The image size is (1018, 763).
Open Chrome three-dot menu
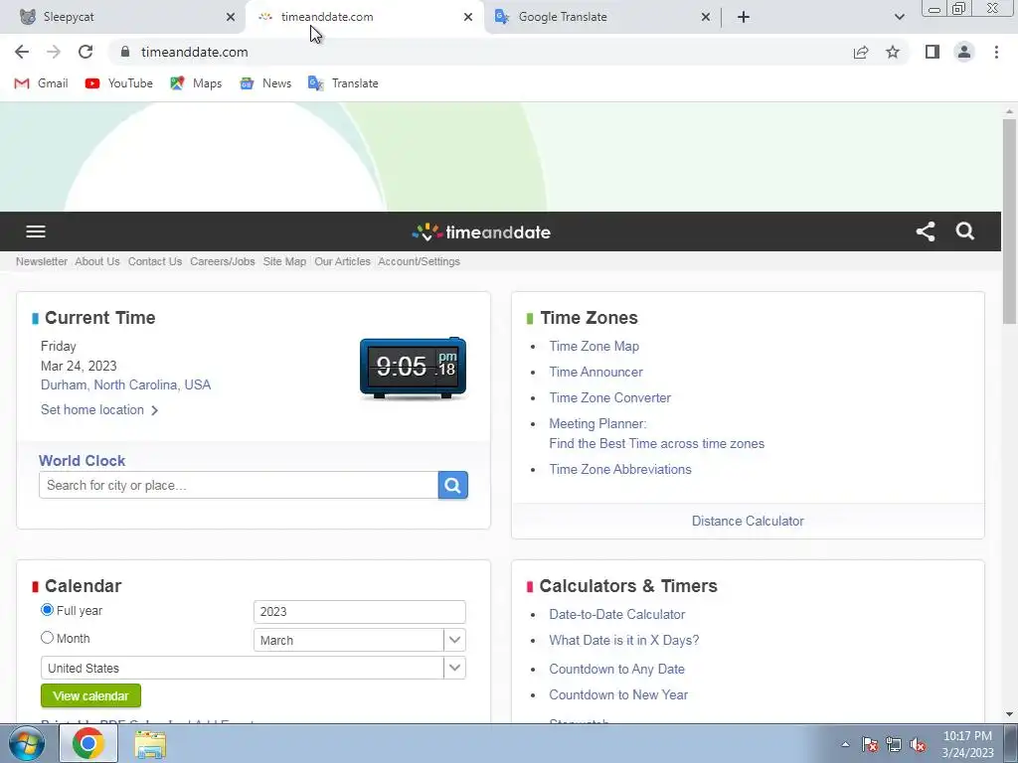pyautogui.click(x=996, y=52)
